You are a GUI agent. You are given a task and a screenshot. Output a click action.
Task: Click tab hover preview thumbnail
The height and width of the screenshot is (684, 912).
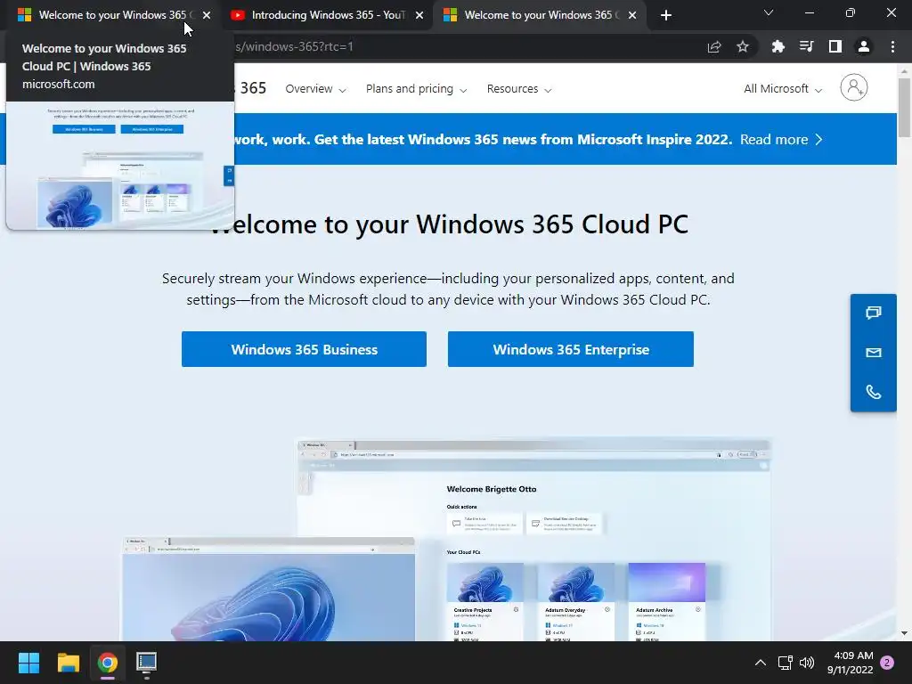[120, 165]
